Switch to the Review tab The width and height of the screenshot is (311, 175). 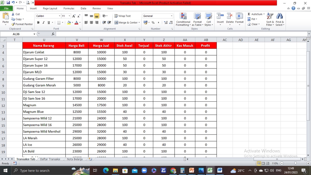[97, 8]
